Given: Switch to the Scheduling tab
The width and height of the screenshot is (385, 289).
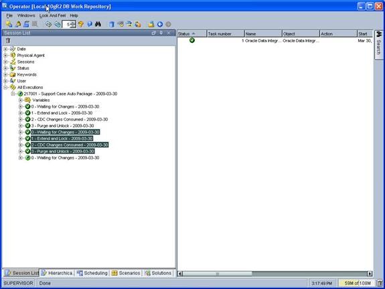Looking at the screenshot, I should [92, 273].
